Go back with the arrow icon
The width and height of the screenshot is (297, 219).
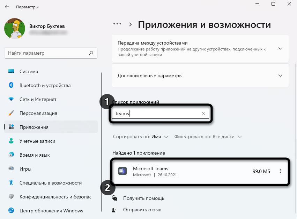7,7
